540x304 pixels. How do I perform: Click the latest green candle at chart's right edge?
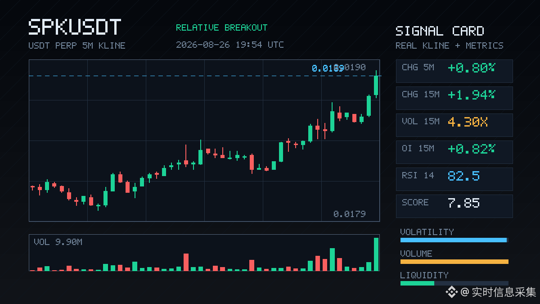[x=376, y=84]
